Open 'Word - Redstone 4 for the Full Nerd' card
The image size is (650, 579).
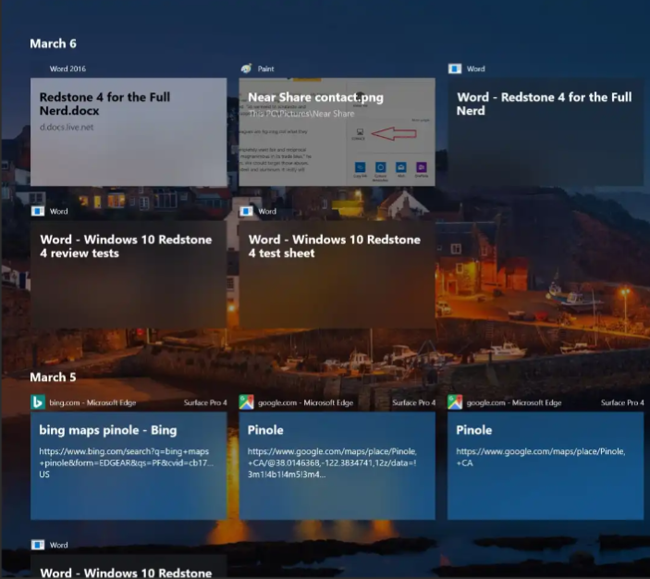(546, 139)
